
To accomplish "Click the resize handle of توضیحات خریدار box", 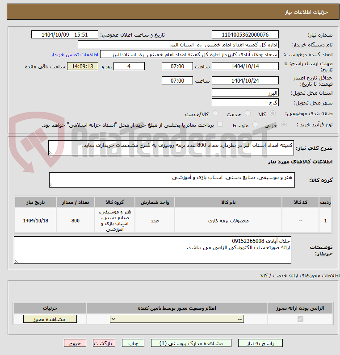I will [x=17, y=262].
